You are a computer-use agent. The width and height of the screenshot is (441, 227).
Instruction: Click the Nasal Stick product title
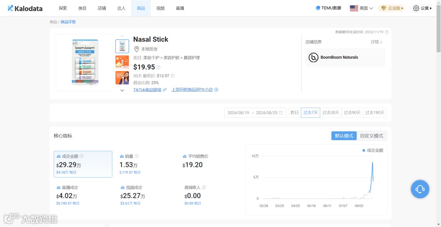click(151, 39)
